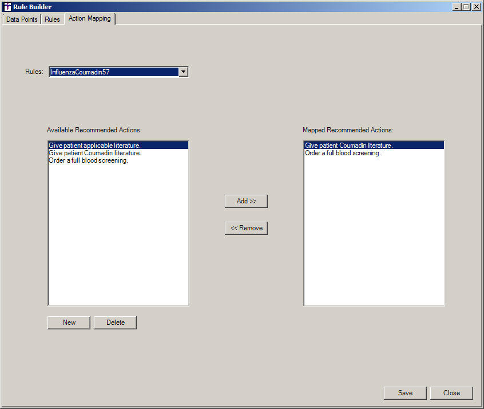Switch to the Data Points tab

[x=22, y=19]
